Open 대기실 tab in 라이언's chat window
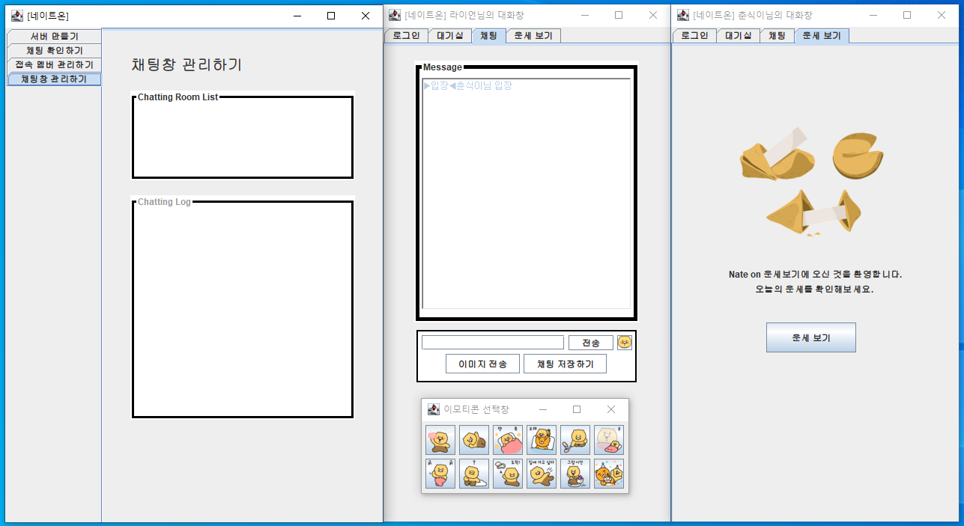The height and width of the screenshot is (526, 964). [x=450, y=35]
